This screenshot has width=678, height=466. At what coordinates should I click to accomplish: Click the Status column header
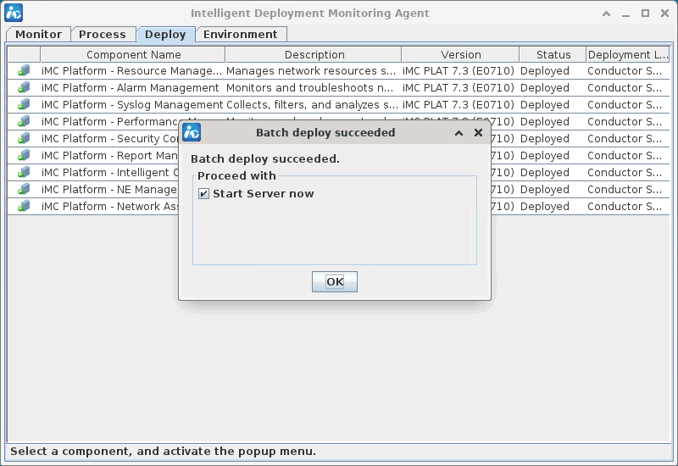[x=553, y=55]
